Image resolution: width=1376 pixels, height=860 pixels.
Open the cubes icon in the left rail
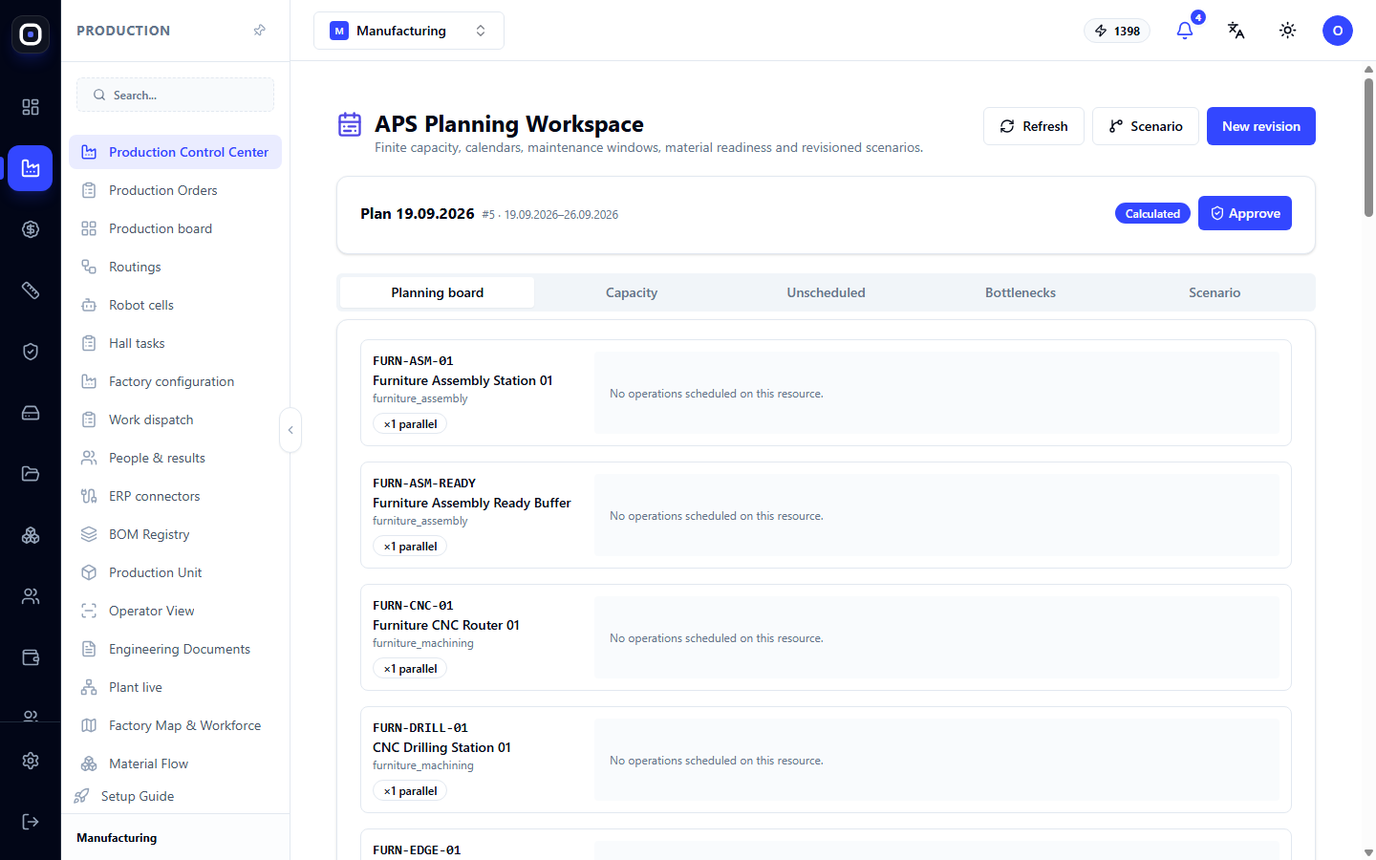coord(31,535)
